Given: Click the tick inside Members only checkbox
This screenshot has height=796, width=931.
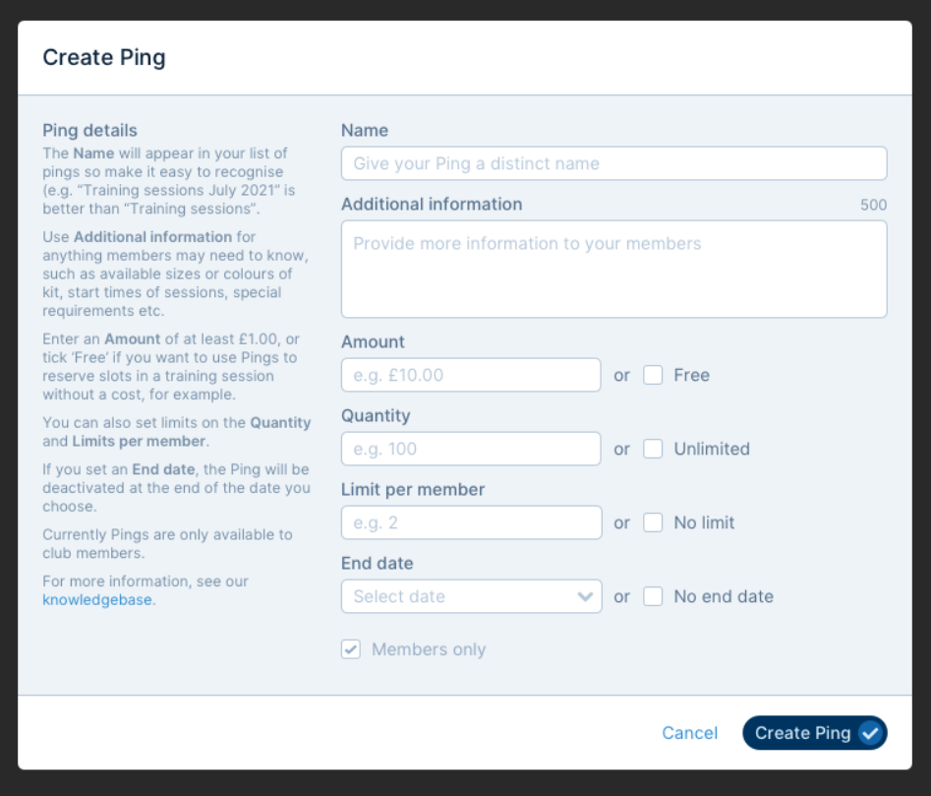Looking at the screenshot, I should (351, 649).
